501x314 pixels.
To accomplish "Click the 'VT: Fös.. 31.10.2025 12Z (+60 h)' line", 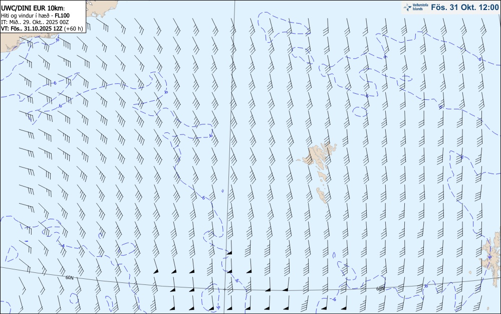I will [x=42, y=29].
